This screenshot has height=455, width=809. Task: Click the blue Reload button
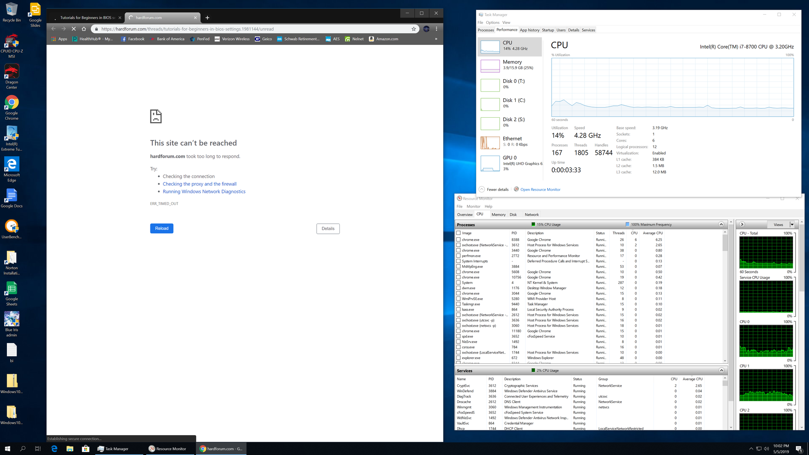pos(161,229)
